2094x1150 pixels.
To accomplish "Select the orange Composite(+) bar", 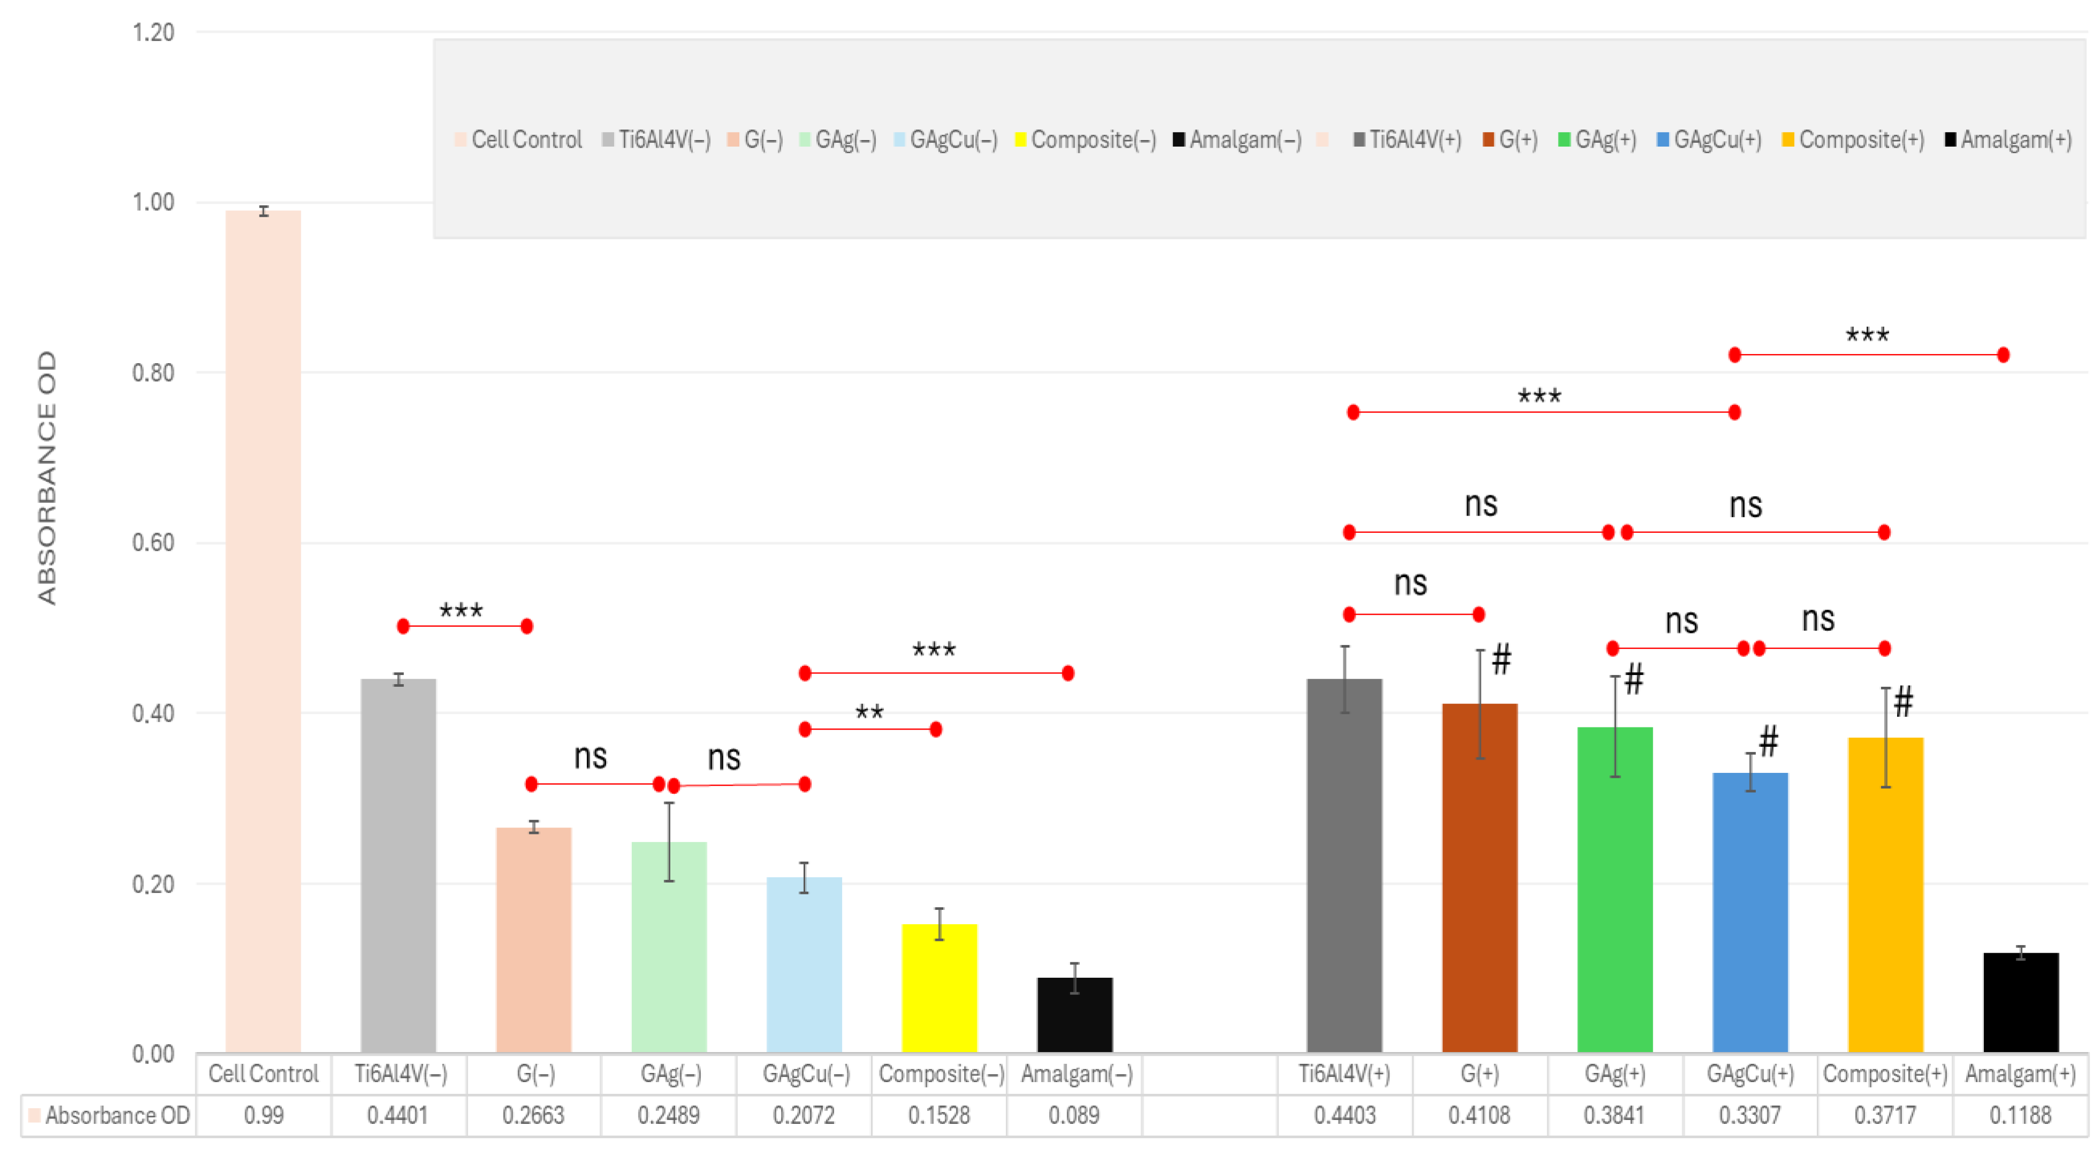I will [1885, 894].
